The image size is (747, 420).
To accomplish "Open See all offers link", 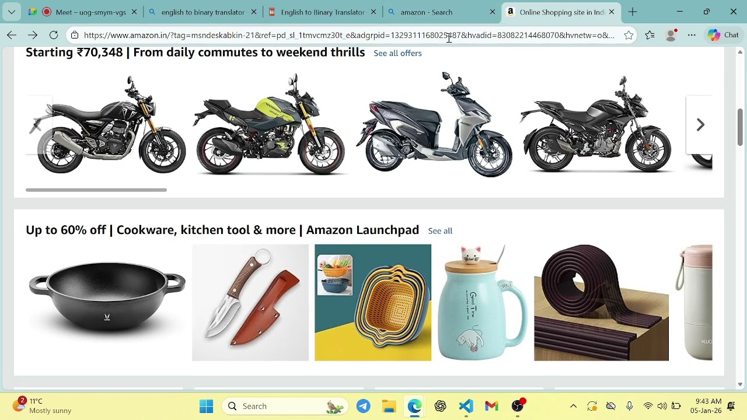I will [x=397, y=53].
